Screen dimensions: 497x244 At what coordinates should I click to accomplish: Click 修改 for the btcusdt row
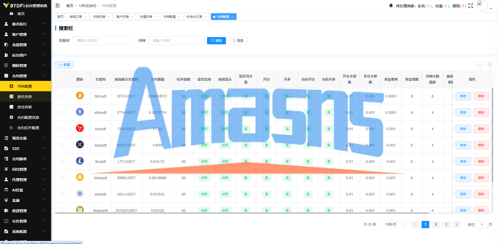point(463,96)
